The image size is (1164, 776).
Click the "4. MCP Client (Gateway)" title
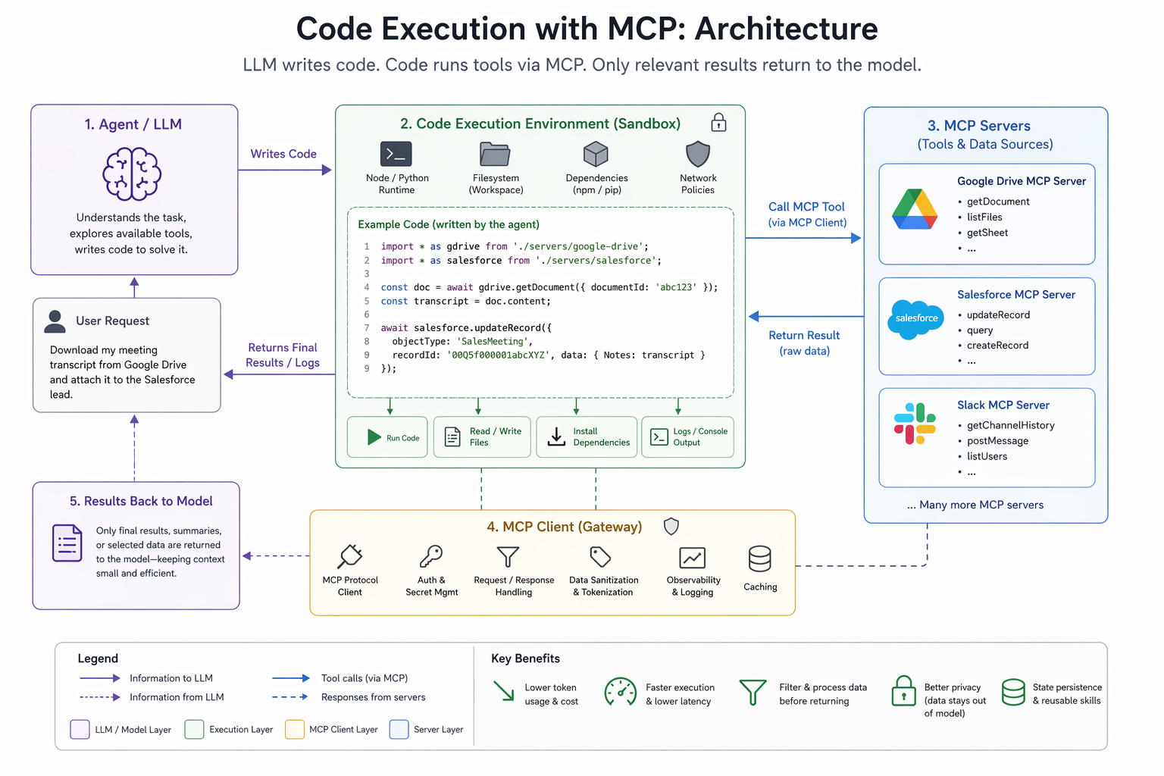click(x=565, y=527)
